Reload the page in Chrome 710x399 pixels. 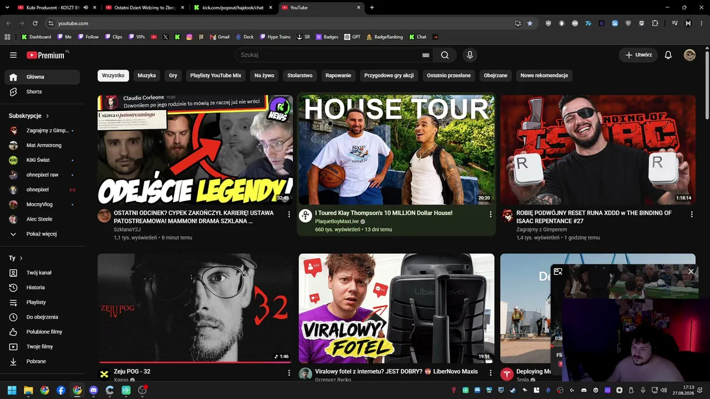click(35, 23)
